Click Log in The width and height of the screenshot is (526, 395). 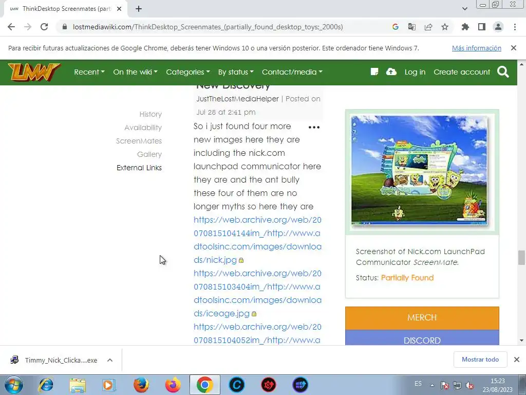click(x=415, y=72)
